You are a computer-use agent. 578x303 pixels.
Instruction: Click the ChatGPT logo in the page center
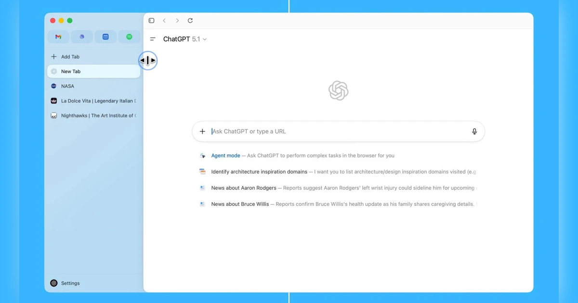click(338, 90)
